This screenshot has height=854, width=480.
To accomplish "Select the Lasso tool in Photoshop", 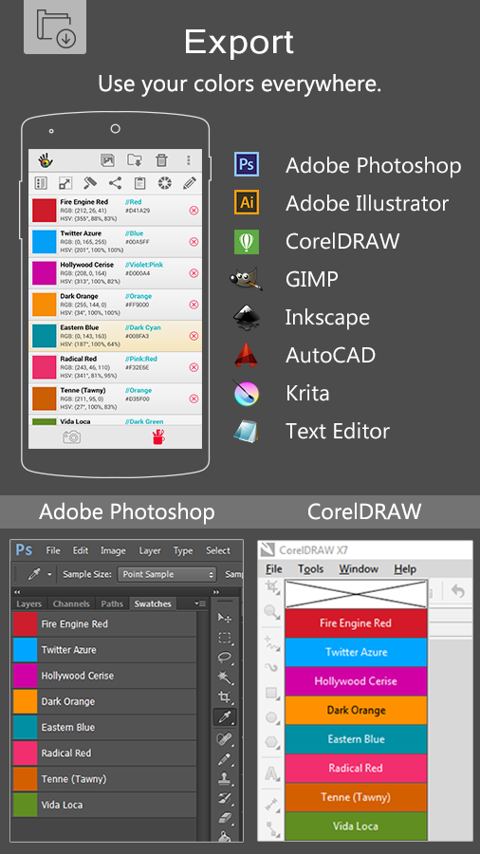I will 225,658.
